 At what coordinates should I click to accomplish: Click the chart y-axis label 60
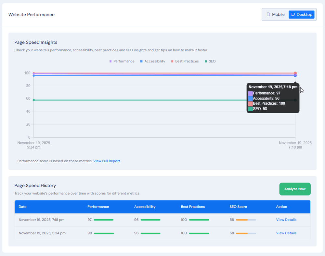coord(28,99)
